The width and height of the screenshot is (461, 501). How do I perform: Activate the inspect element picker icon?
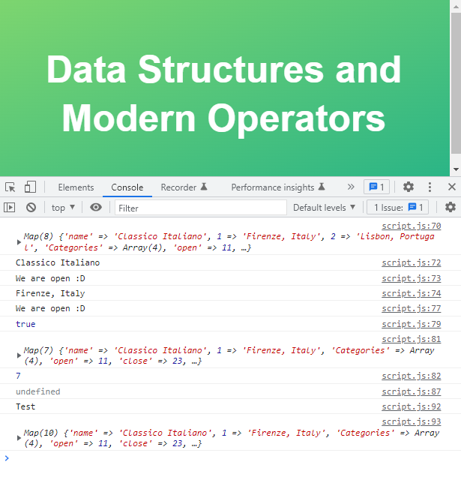pyautogui.click(x=10, y=187)
